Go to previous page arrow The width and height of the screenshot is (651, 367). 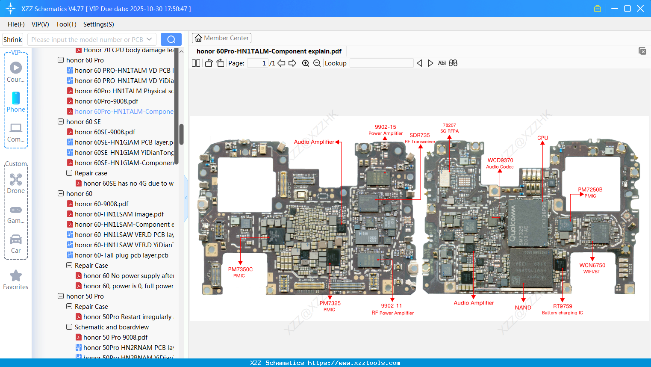[281, 63]
